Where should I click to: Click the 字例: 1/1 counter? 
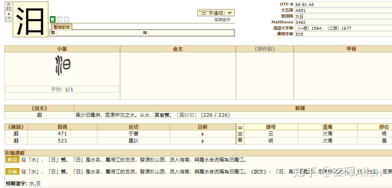click(62, 89)
